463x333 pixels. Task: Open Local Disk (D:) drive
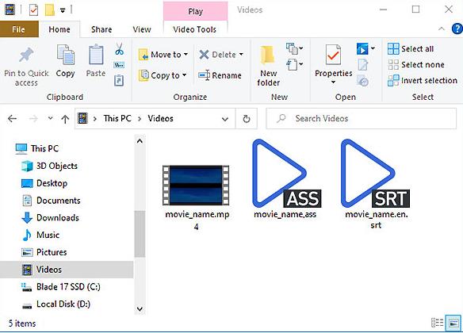(x=55, y=304)
